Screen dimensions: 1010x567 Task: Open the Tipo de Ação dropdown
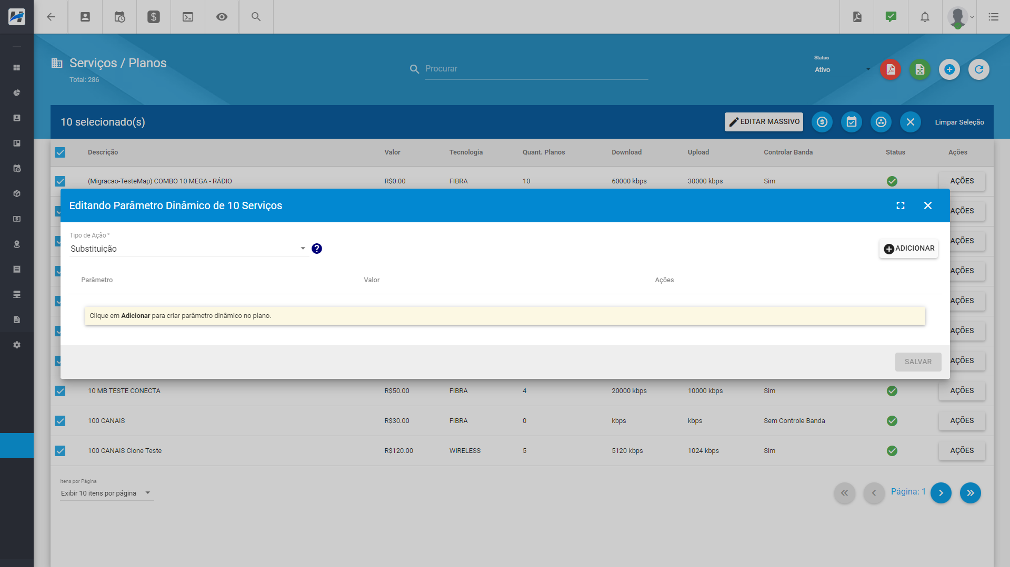(x=188, y=249)
